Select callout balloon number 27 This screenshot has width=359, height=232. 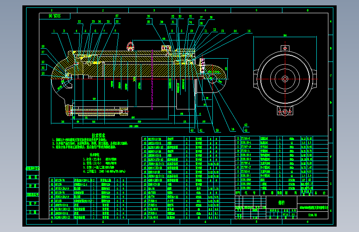[x=117, y=16]
